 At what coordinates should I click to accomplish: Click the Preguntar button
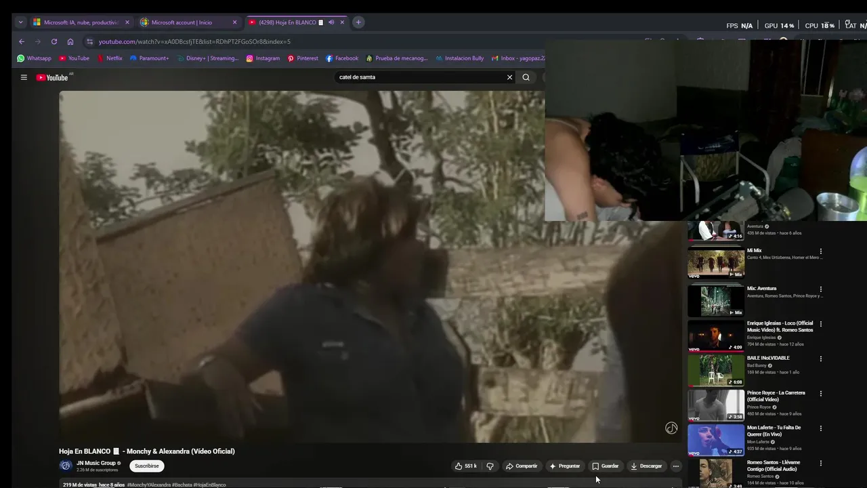(564, 466)
